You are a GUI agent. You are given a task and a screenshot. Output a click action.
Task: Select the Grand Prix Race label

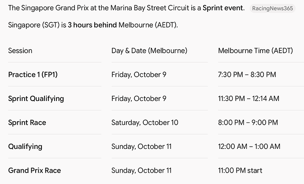pos(34,170)
